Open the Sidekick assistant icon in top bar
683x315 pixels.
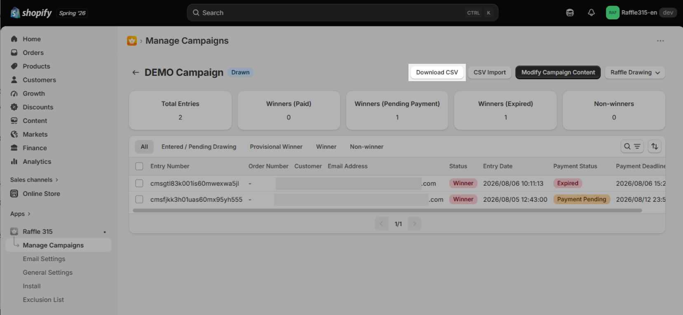coord(570,13)
